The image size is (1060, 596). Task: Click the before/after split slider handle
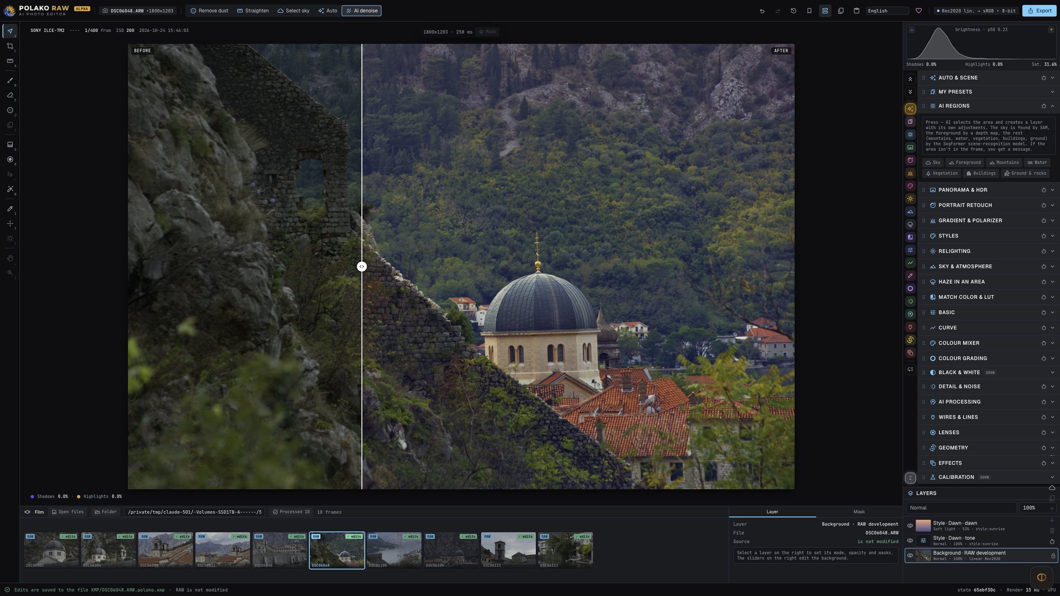pos(361,266)
